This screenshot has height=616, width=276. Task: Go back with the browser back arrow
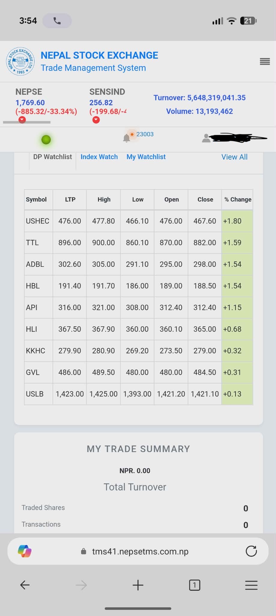point(25,585)
